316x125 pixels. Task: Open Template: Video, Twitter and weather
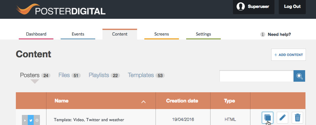click(89, 120)
